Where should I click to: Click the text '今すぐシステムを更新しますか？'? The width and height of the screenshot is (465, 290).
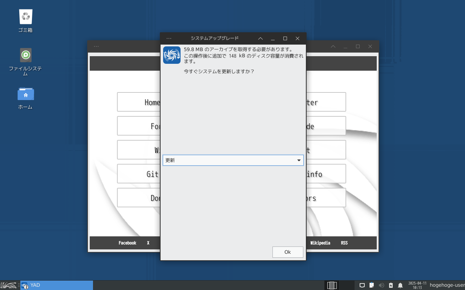[x=219, y=71]
